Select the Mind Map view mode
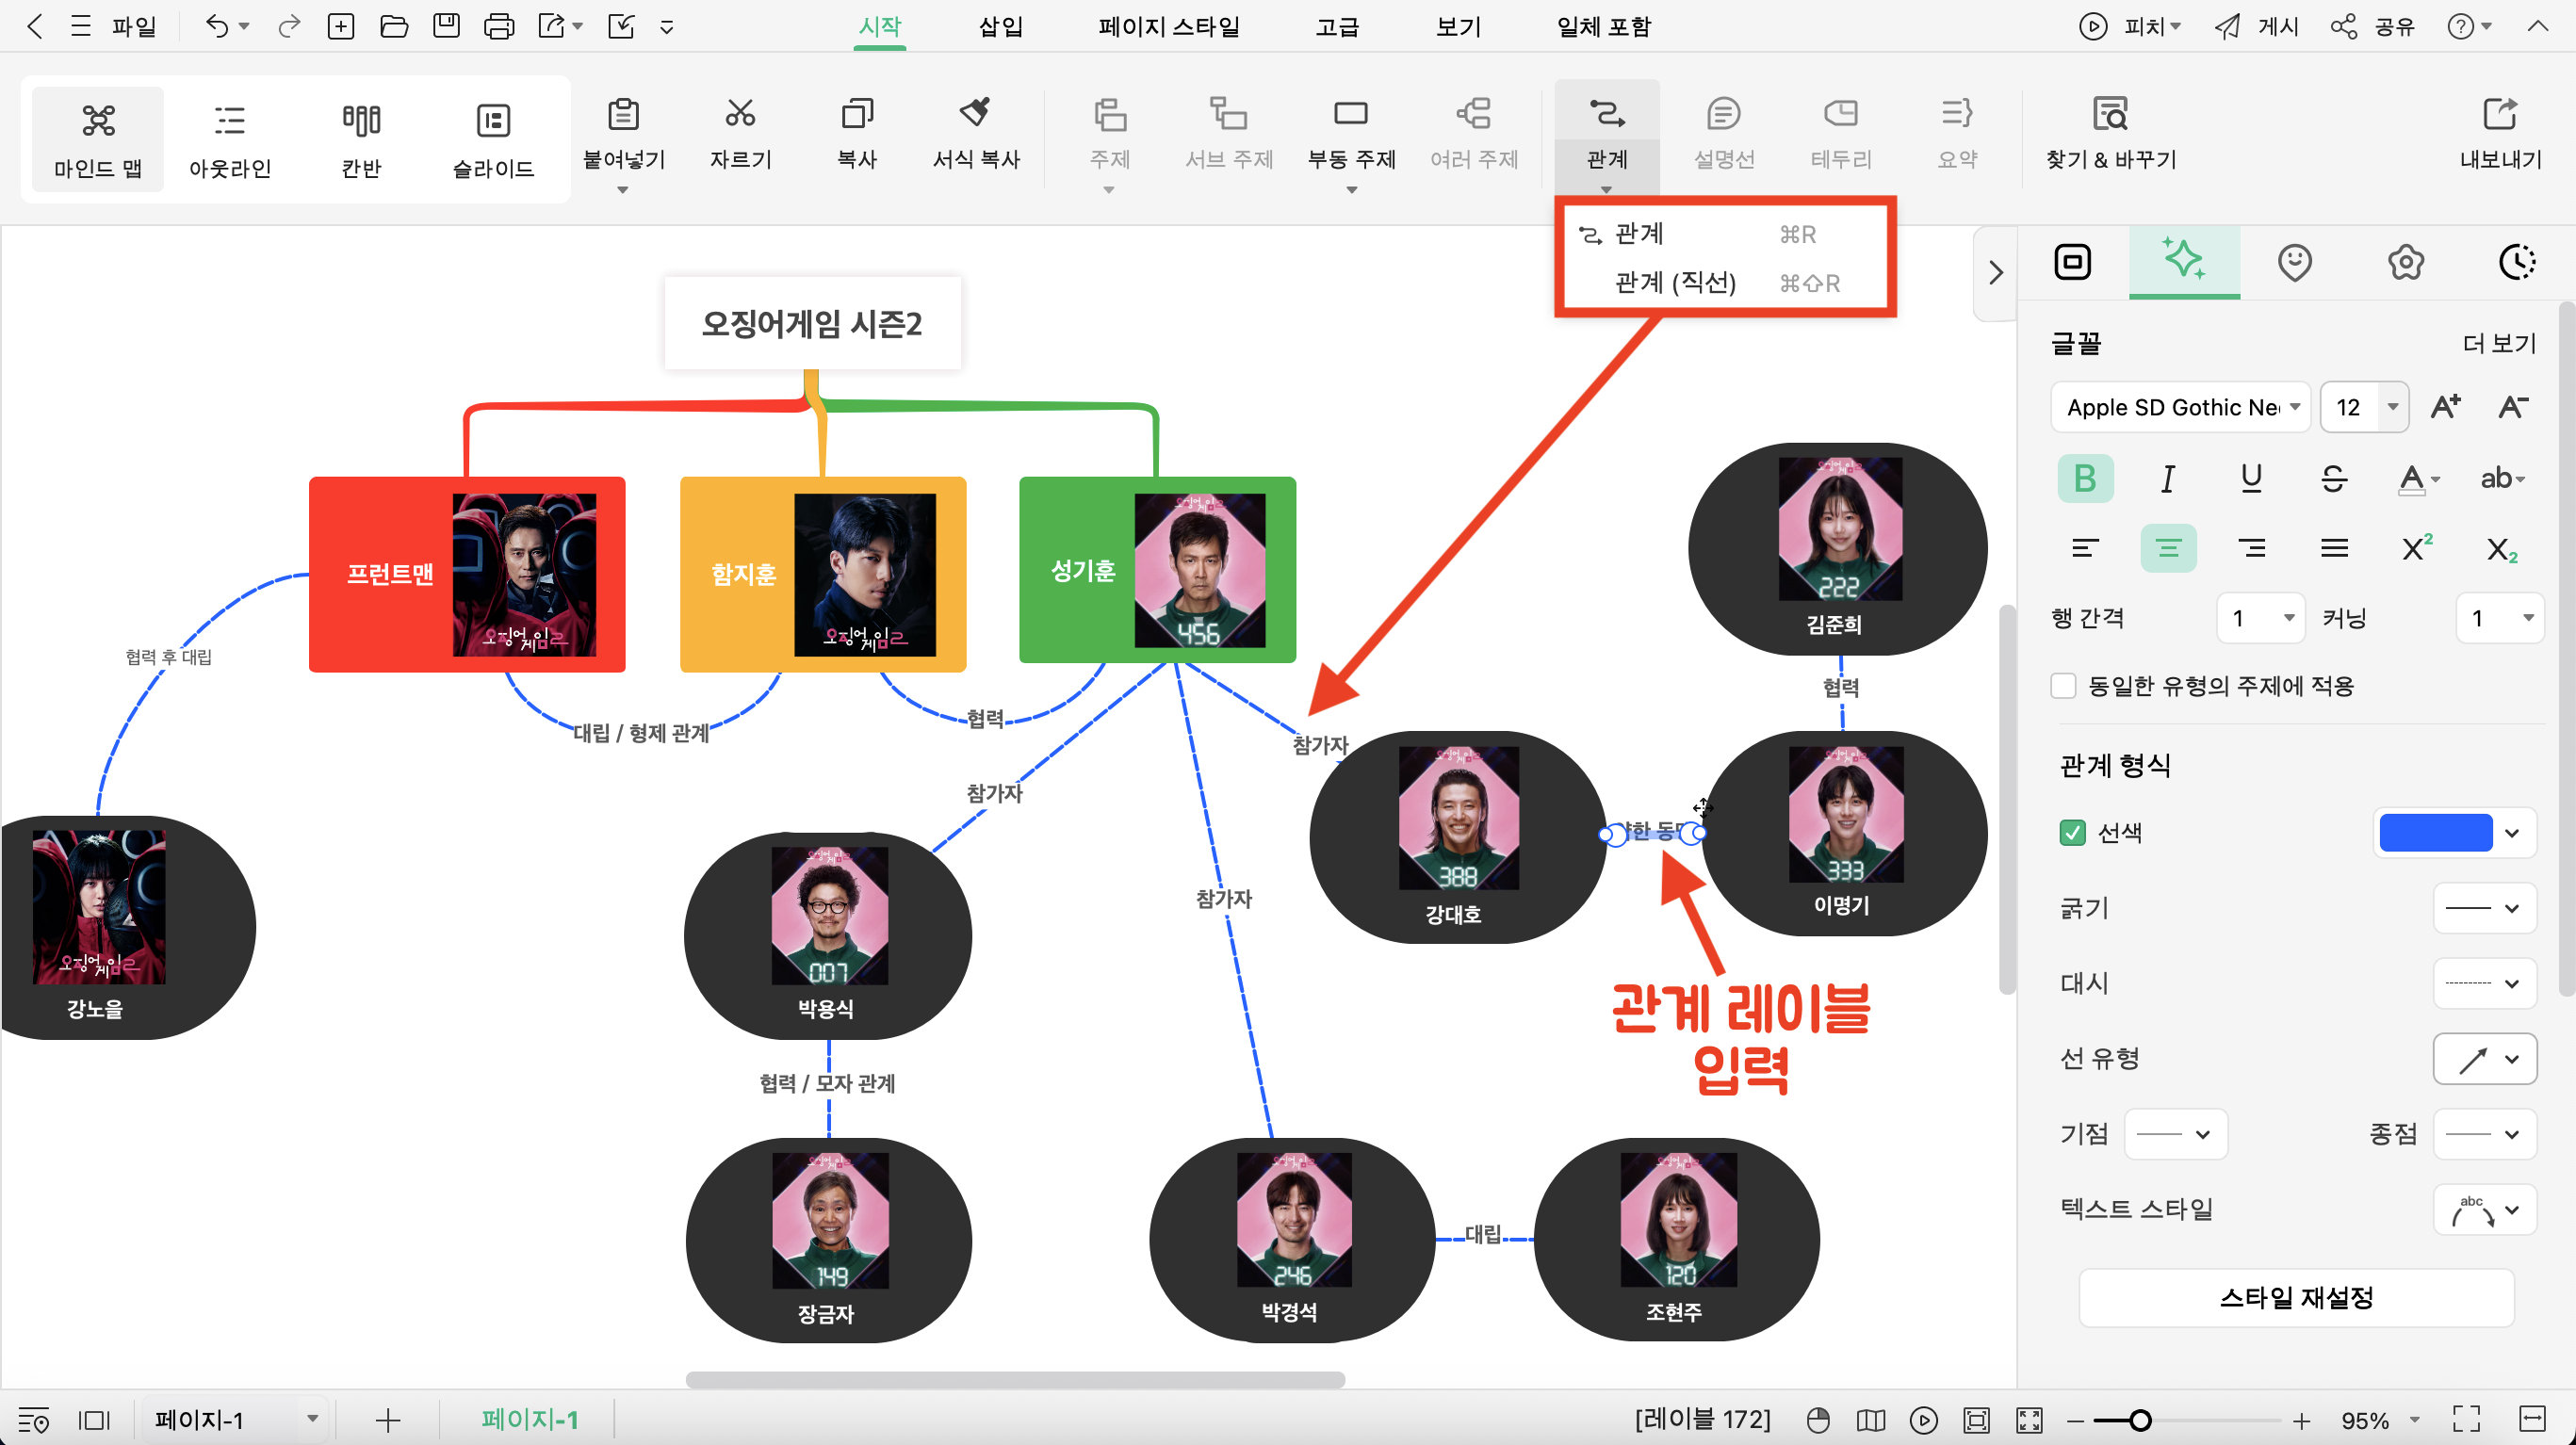The width and height of the screenshot is (2576, 1445). pyautogui.click(x=98, y=139)
